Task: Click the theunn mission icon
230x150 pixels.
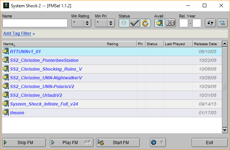Action: (x=6, y=113)
